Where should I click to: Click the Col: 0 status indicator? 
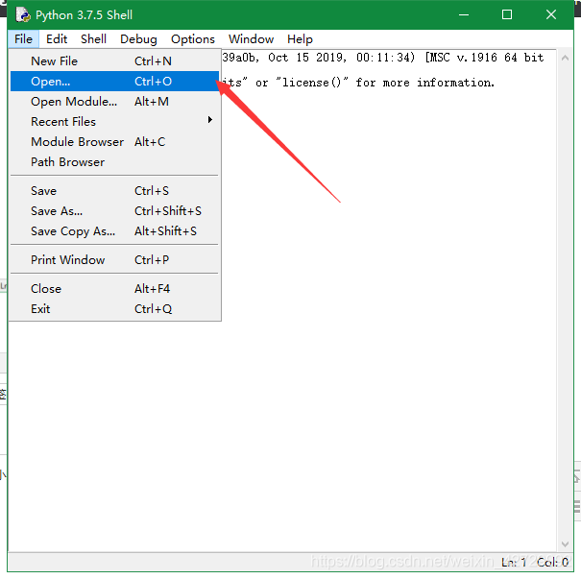click(552, 562)
